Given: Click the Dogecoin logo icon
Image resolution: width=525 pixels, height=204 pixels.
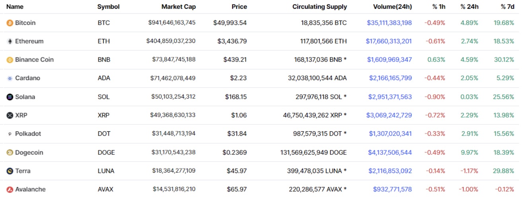Looking at the screenshot, I should coord(10,152).
